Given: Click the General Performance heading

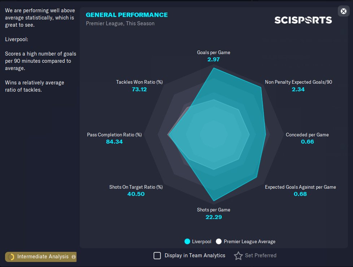Looking at the screenshot, I should (x=127, y=15).
